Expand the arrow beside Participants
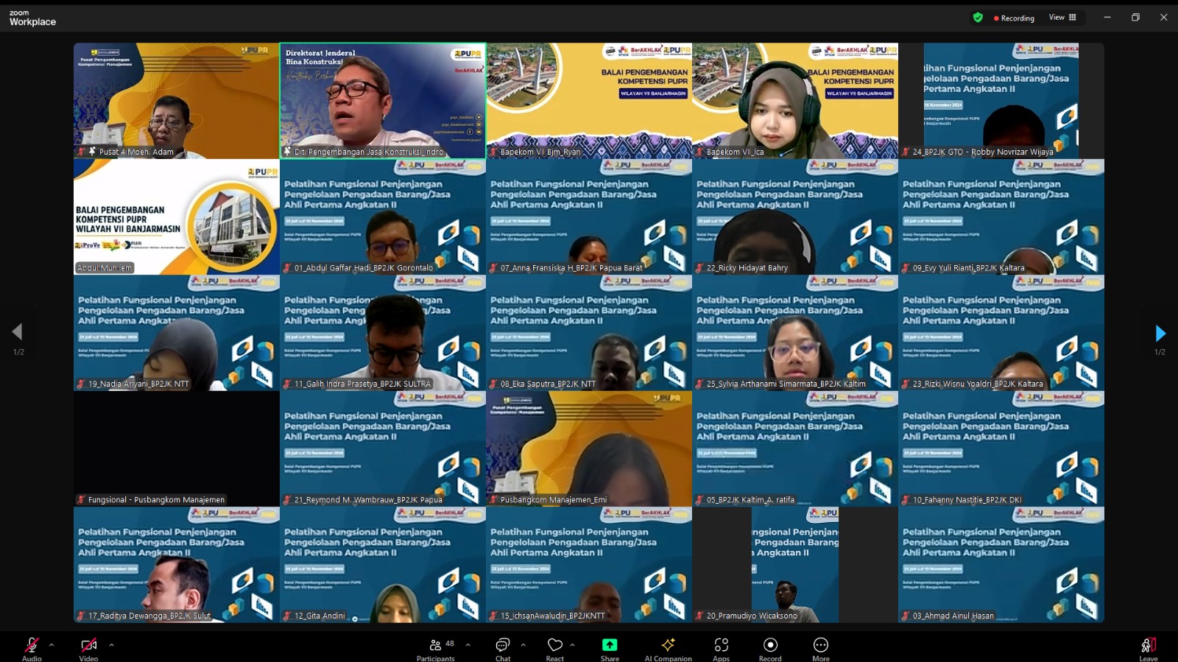Image resolution: width=1178 pixels, height=662 pixels. coord(468,645)
